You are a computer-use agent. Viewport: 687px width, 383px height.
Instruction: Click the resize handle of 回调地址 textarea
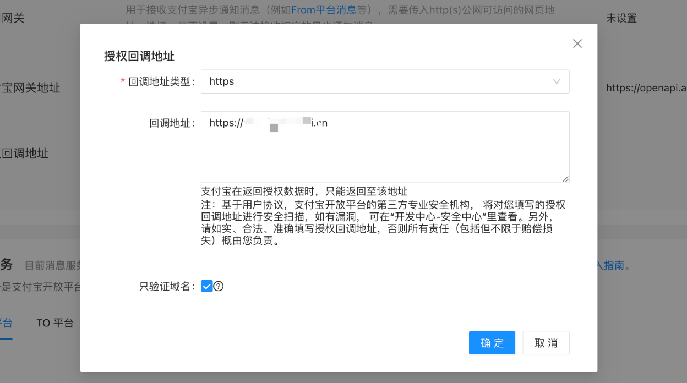565,179
